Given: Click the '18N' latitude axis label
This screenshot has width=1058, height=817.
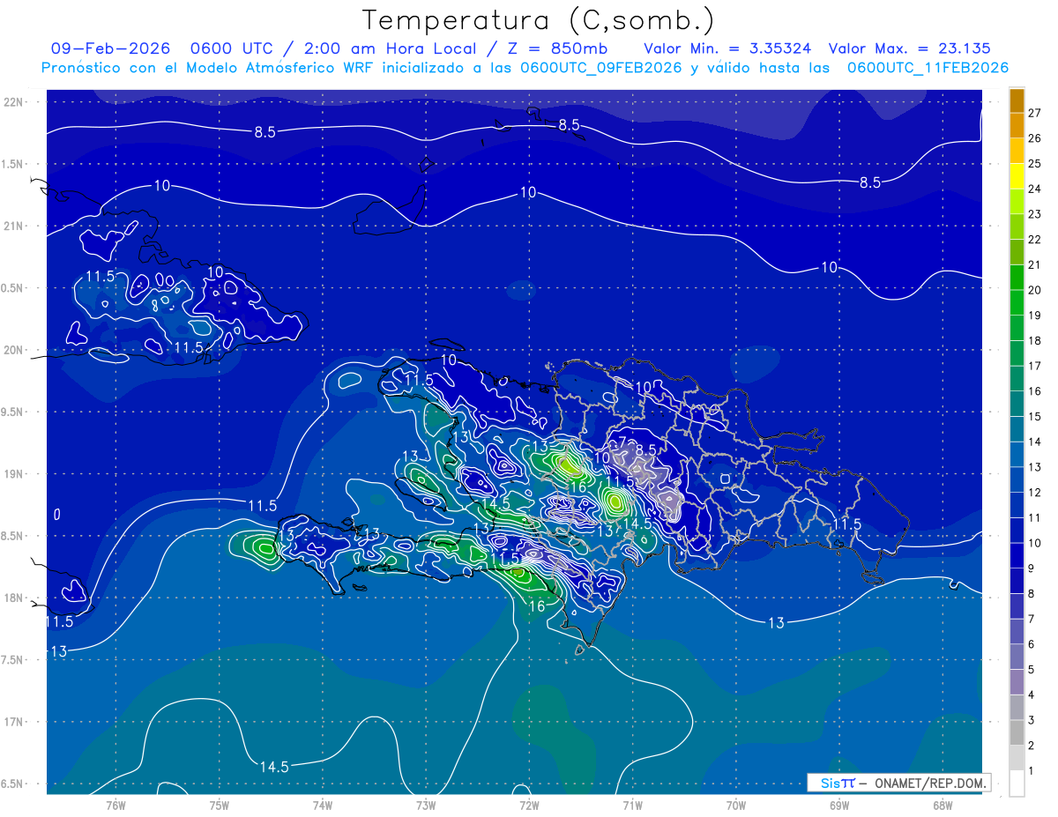Looking at the screenshot, I should (12, 598).
